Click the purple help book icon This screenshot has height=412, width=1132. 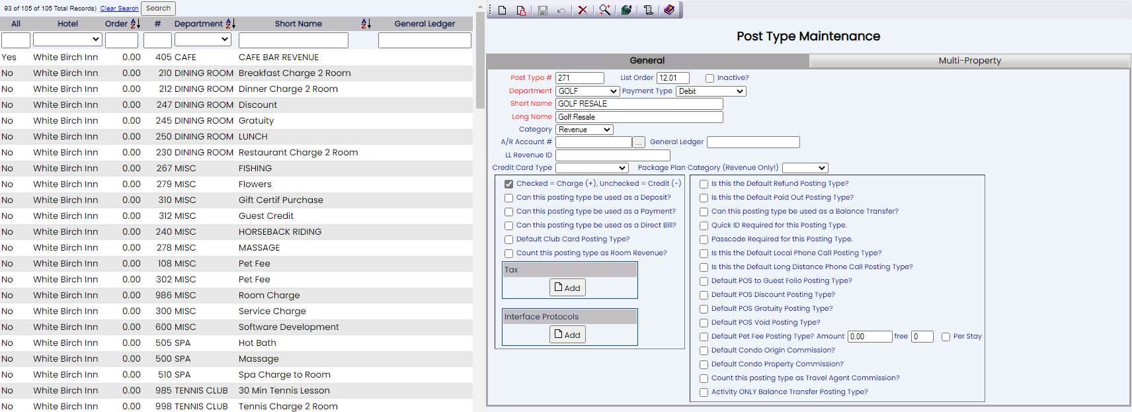pyautogui.click(x=669, y=10)
